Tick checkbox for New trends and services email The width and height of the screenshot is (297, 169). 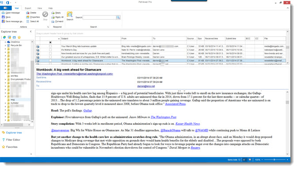coord(50,53)
